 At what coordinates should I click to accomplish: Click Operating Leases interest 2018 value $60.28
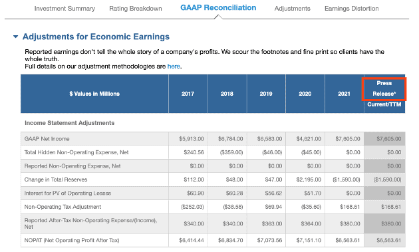click(x=234, y=193)
